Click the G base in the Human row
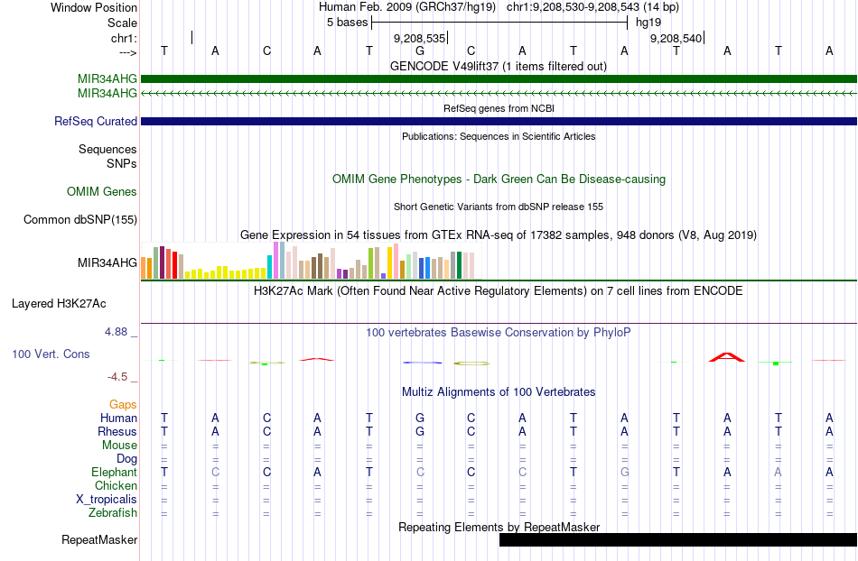858x561 pixels. pyautogui.click(x=420, y=418)
